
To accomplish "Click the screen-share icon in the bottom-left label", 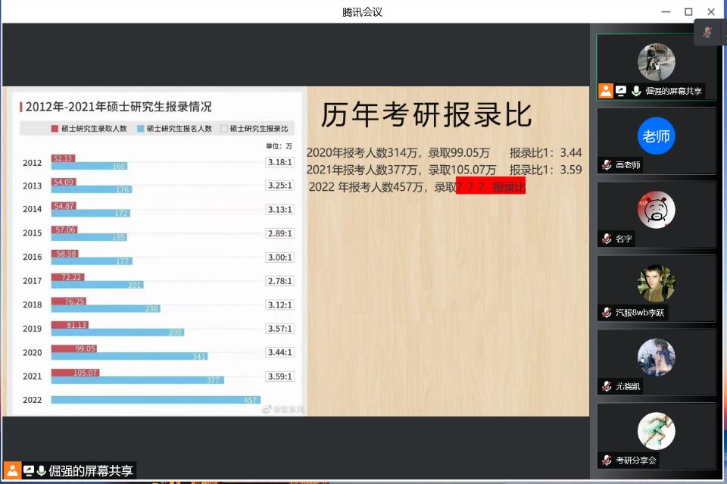I will pyautogui.click(x=29, y=470).
